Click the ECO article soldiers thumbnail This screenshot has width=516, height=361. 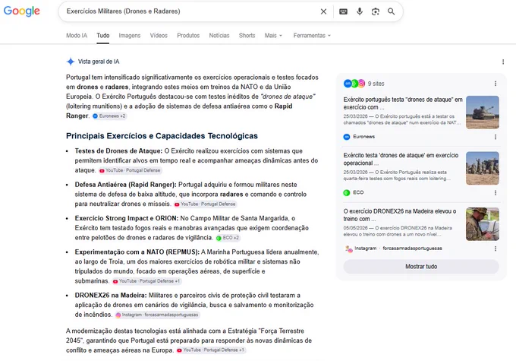483,168
